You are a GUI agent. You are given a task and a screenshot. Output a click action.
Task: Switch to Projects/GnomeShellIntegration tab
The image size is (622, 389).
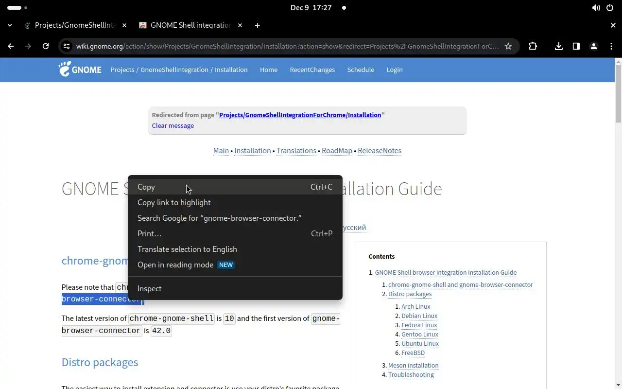[x=75, y=25]
